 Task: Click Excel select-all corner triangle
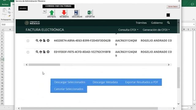pyautogui.click(x=2, y=30)
